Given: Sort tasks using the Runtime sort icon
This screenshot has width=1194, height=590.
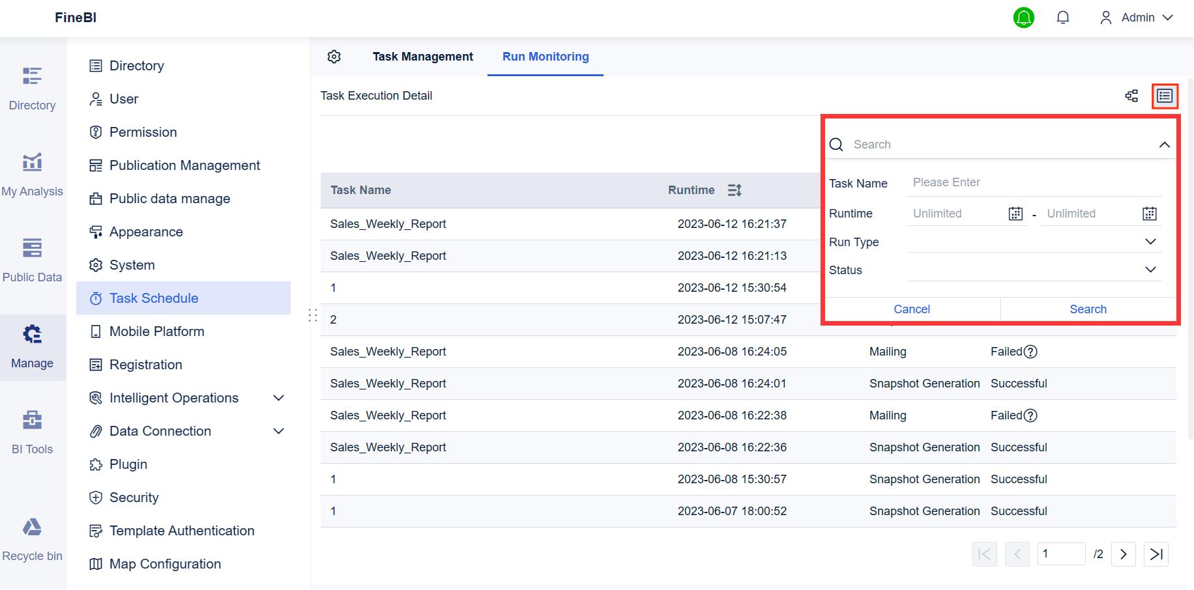Looking at the screenshot, I should tap(735, 190).
